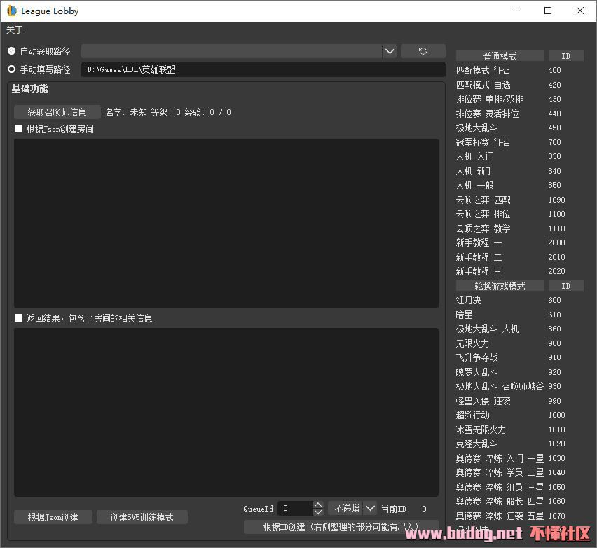The image size is (597, 548).
Task: Click the 当前ID label
Action: 394,509
